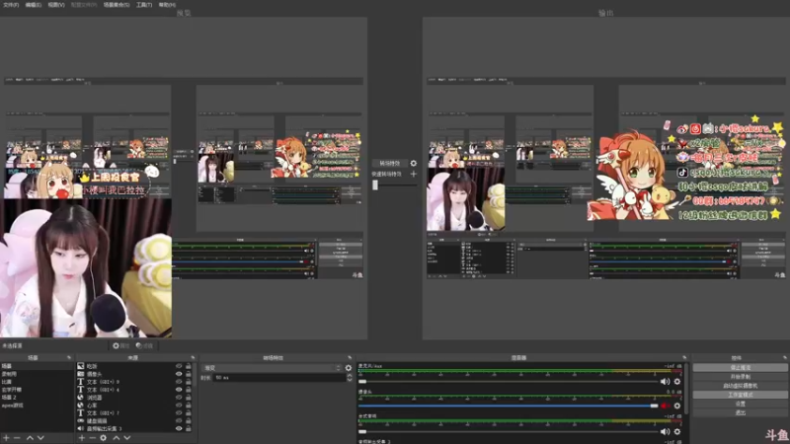Toggle visibility of 文本 (GDI+) 7 source

pyautogui.click(x=179, y=412)
